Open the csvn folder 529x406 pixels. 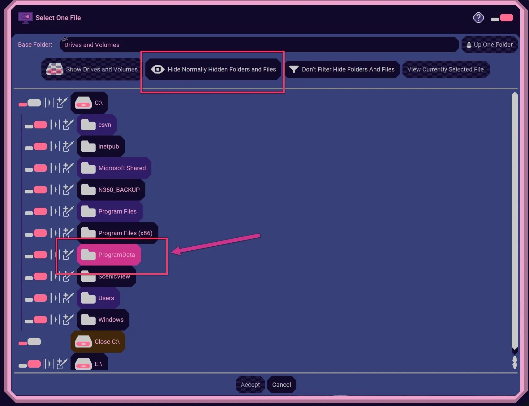point(97,125)
